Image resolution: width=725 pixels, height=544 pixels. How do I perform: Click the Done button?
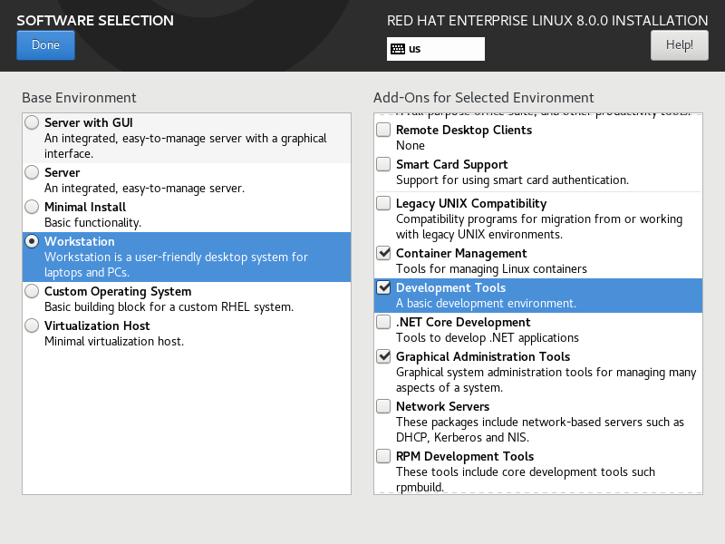45,45
